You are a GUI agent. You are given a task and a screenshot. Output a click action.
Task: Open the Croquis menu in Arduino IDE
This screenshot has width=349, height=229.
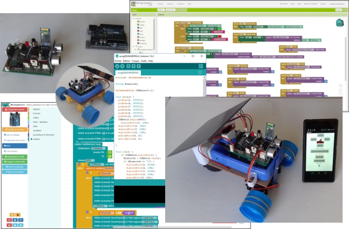(x=135, y=61)
